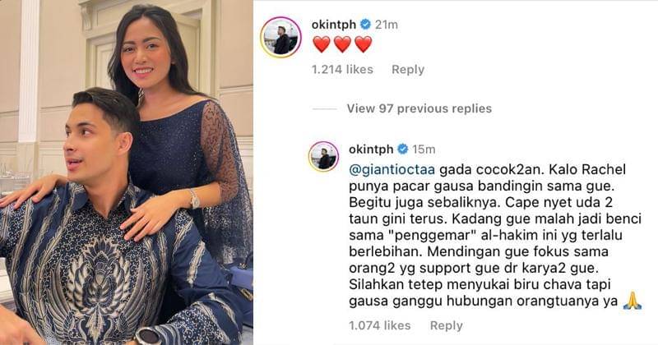View who gave 1.074 likes

click(x=380, y=325)
